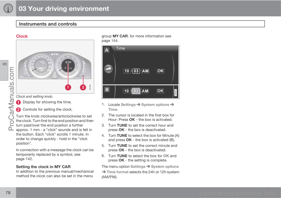The height and width of the screenshot is (198, 281).
Task: Click the AM box in screen B
Action: [145, 91]
